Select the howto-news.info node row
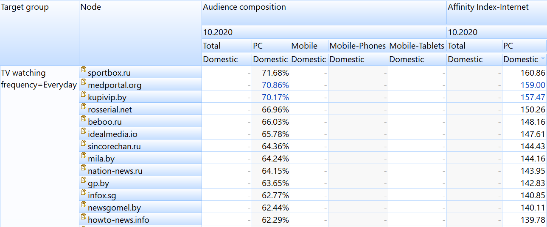Viewport: 547px width, 227px height. coord(118,220)
